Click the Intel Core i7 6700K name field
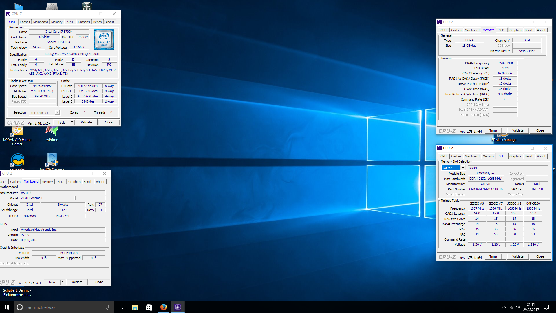The image size is (556, 313). pyautogui.click(x=59, y=32)
